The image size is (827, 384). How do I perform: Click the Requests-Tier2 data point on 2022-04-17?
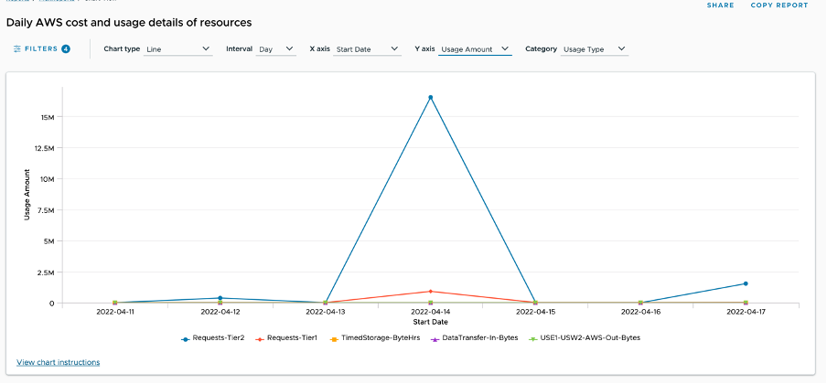[x=746, y=283]
